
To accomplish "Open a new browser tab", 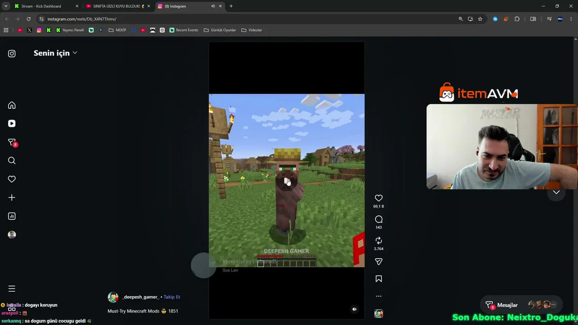I will (x=231, y=6).
